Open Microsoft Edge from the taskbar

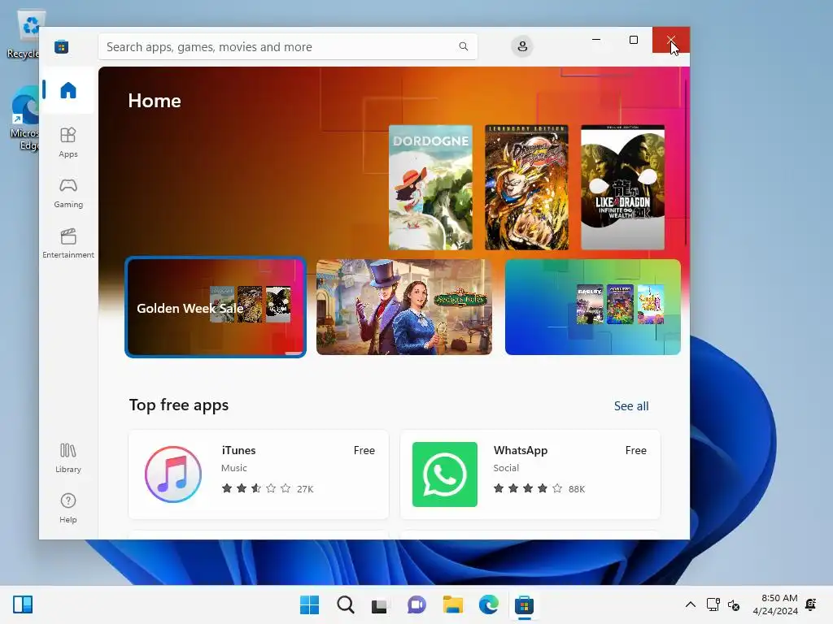tap(488, 604)
